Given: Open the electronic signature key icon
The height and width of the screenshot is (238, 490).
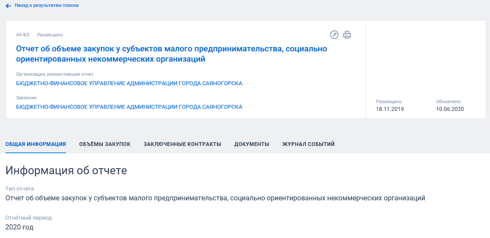Looking at the screenshot, I should point(334,35).
